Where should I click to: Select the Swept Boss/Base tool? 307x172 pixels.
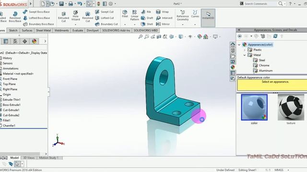[36, 11]
